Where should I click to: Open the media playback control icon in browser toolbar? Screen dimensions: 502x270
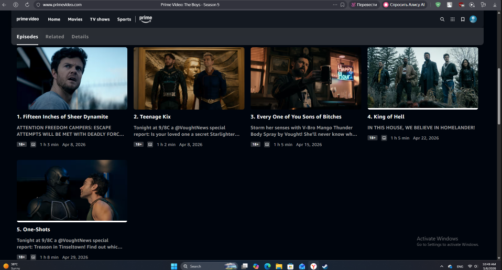click(472, 5)
